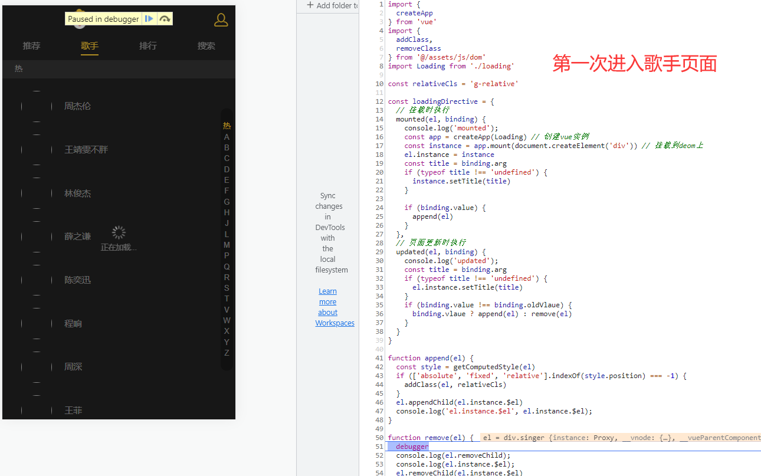
Task: Select singer 周深
Action: (73, 367)
